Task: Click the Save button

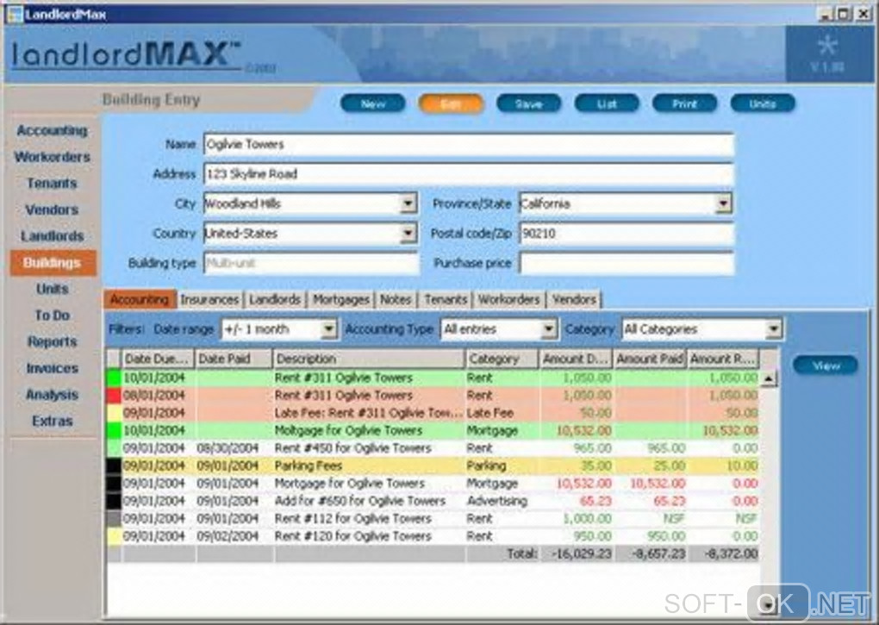Action: pyautogui.click(x=528, y=103)
